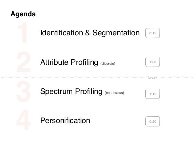Click the (discrete) annotation
Image resolution: width=196 pixels, height=147 pixels.
click(108, 64)
